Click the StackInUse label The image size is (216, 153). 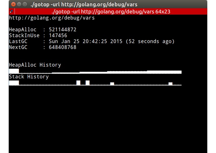(24, 35)
